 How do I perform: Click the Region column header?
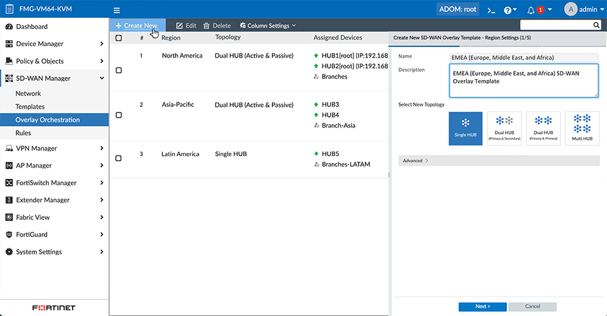pyautogui.click(x=170, y=38)
